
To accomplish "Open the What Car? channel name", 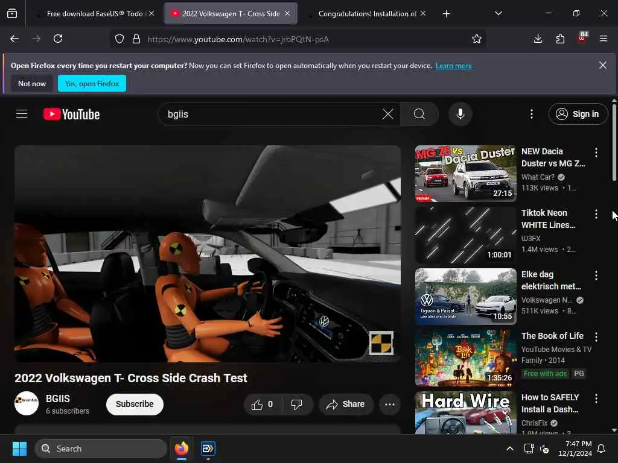I will [538, 177].
